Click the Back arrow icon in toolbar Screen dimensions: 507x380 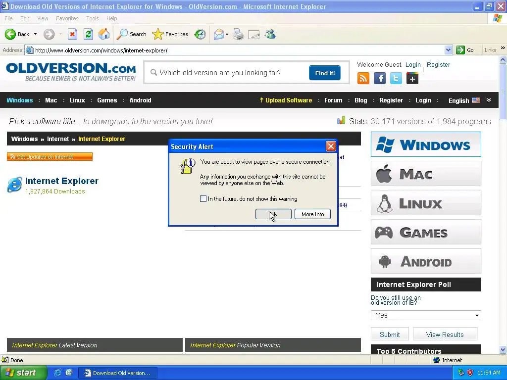coord(10,34)
